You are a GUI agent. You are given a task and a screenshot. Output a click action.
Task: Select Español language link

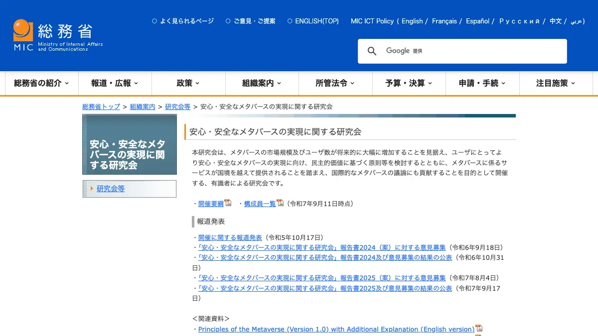pyautogui.click(x=477, y=21)
